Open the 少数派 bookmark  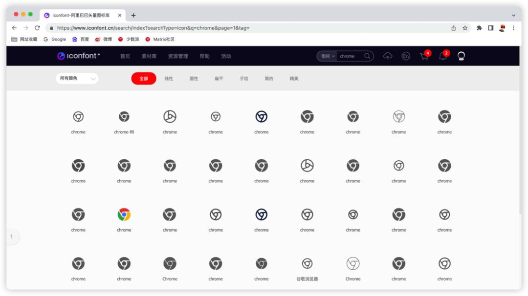(129, 40)
